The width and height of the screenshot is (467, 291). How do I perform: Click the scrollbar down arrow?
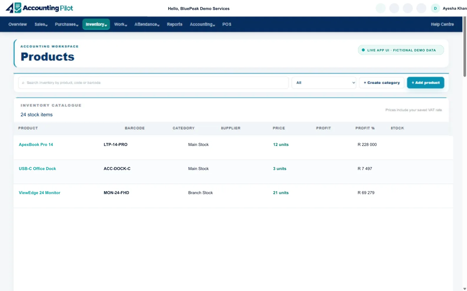pos(465,289)
